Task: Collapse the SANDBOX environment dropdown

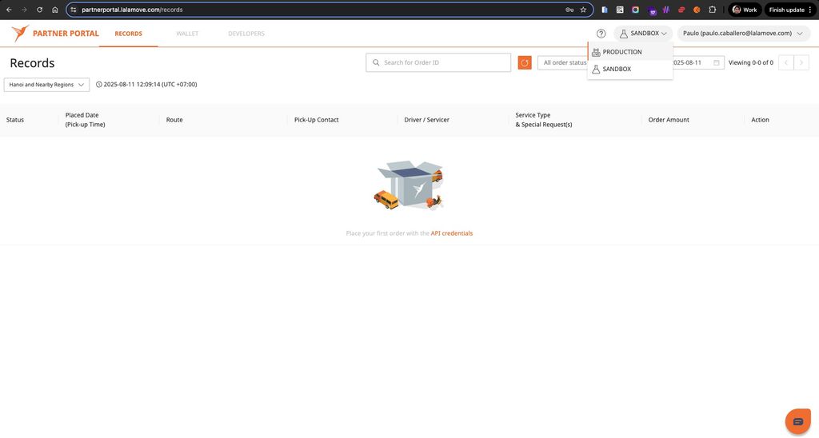Action: click(643, 34)
